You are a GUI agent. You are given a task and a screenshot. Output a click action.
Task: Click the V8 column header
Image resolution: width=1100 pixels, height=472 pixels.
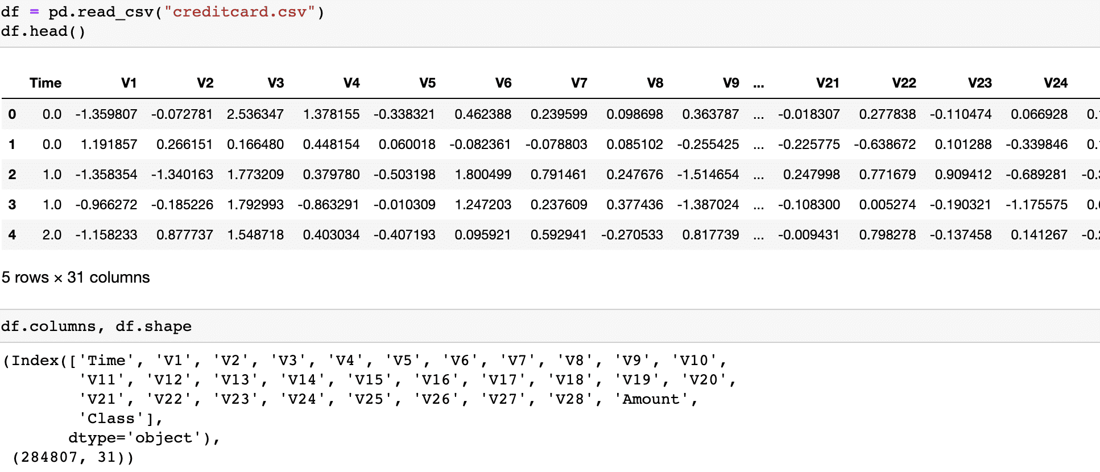[x=655, y=83]
